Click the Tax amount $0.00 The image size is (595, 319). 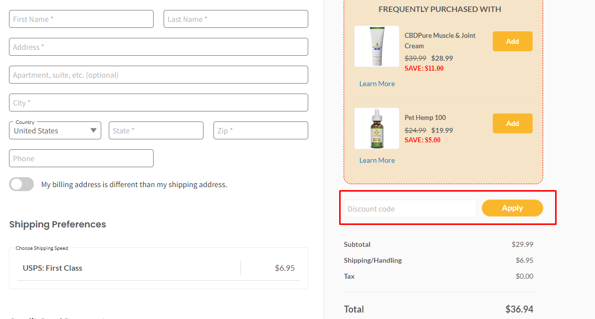(x=524, y=276)
